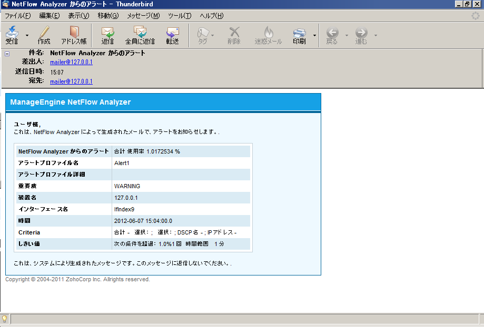Open the メッセージ(M) menu
484x327 pixels.
[143, 16]
